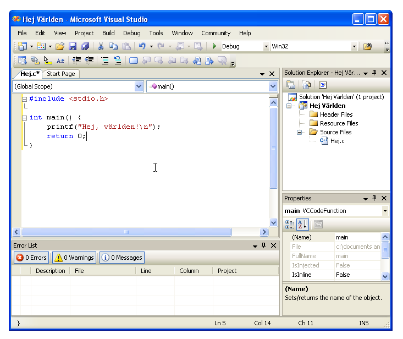Open the File menu

(22, 33)
